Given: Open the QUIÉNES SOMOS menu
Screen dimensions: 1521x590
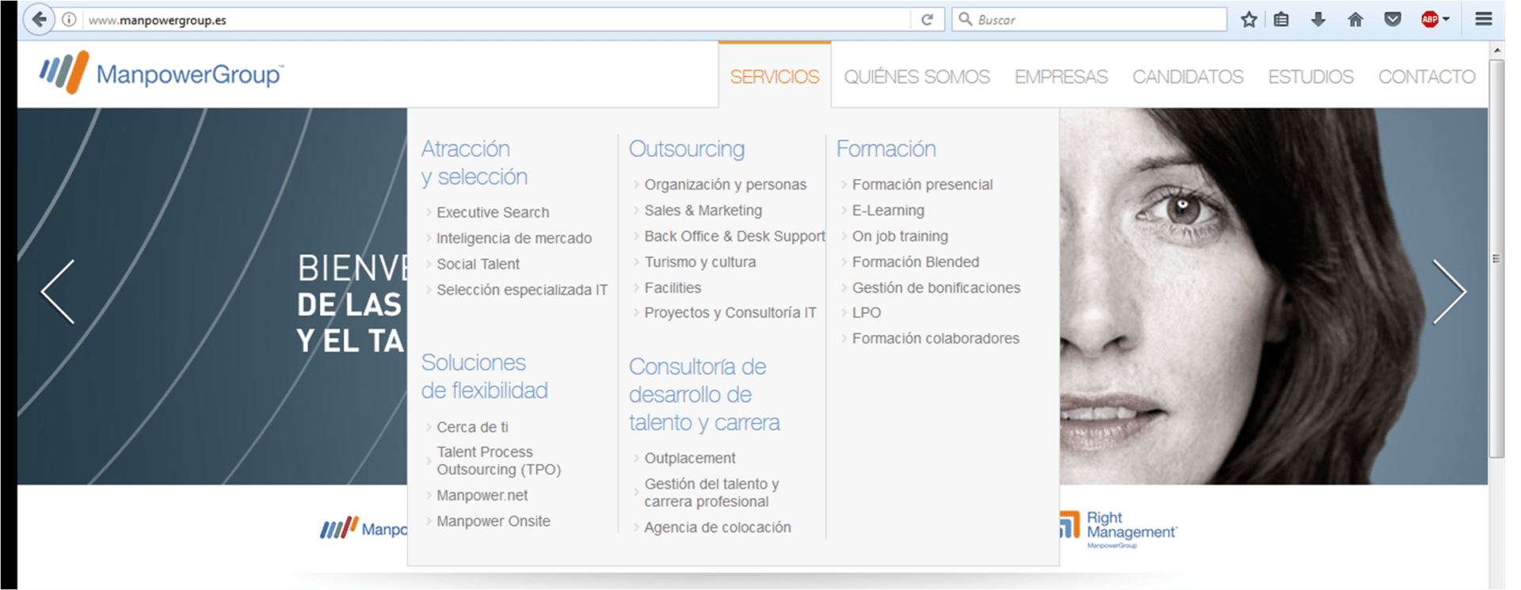Looking at the screenshot, I should [x=917, y=77].
